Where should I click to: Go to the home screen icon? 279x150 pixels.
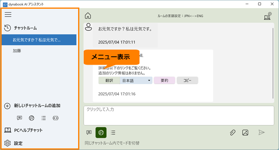pyautogui.click(x=88, y=16)
